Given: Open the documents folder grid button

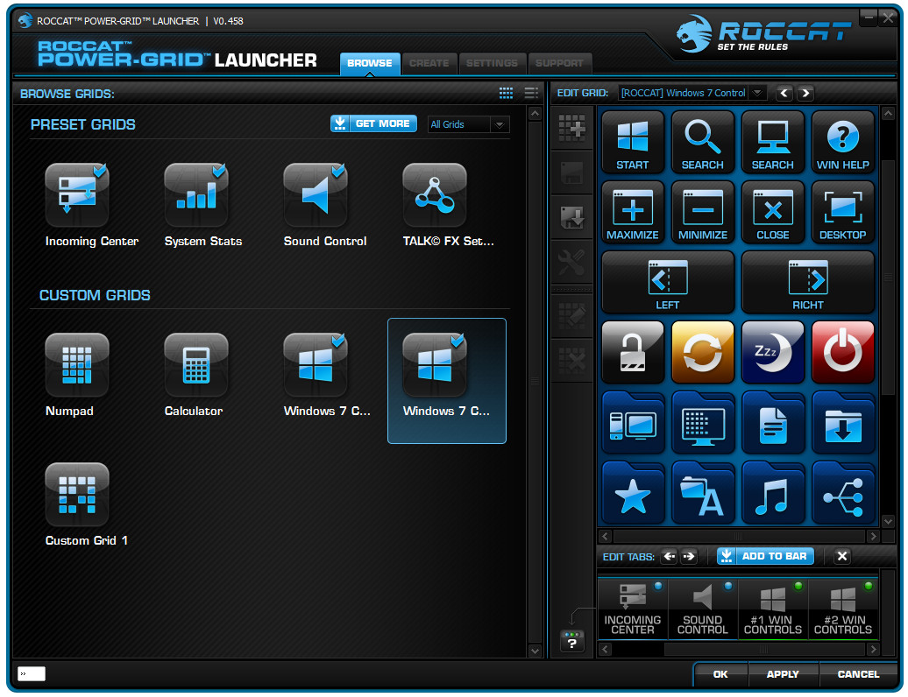Looking at the screenshot, I should coord(772,423).
